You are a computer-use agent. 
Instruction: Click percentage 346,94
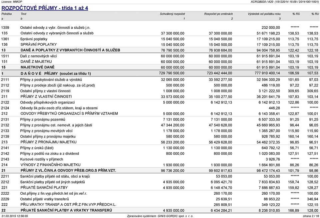pyautogui.click(x=313, y=199)
